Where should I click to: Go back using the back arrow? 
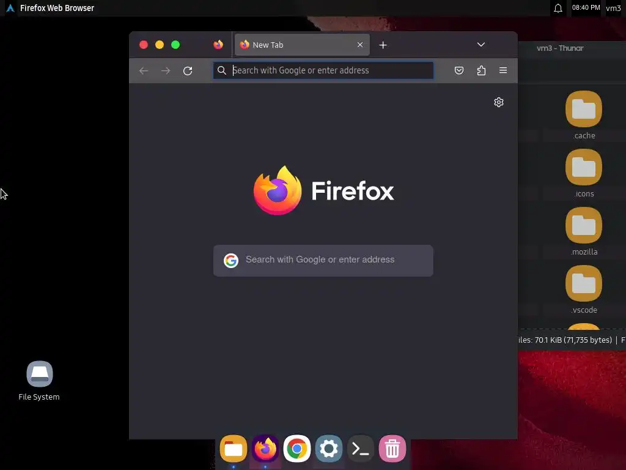pyautogui.click(x=144, y=71)
